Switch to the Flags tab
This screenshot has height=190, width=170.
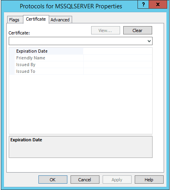14,20
